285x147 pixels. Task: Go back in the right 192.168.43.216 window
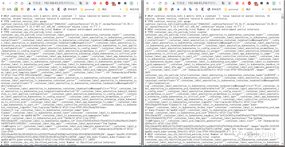click(148, 3)
